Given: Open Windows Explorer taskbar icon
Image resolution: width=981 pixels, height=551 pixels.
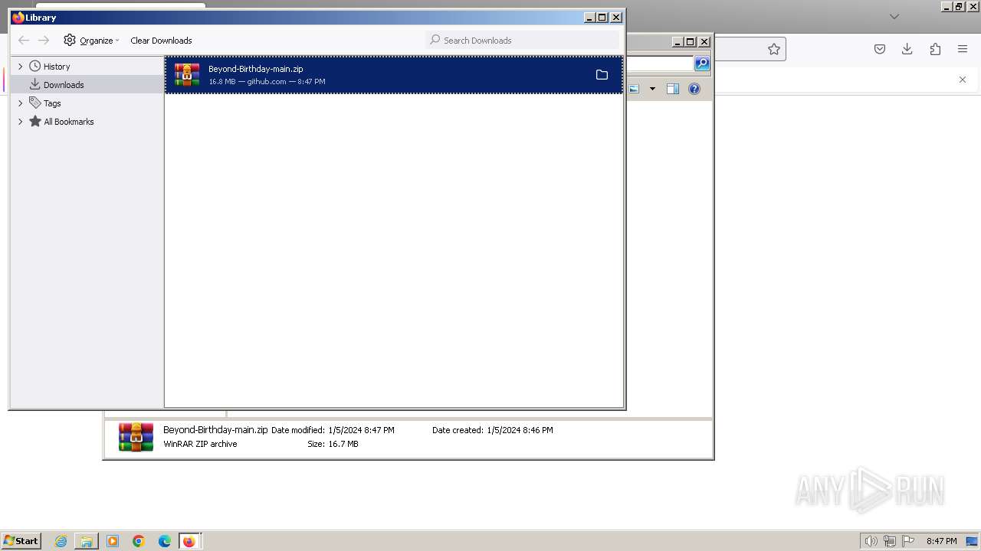Looking at the screenshot, I should click(x=87, y=541).
